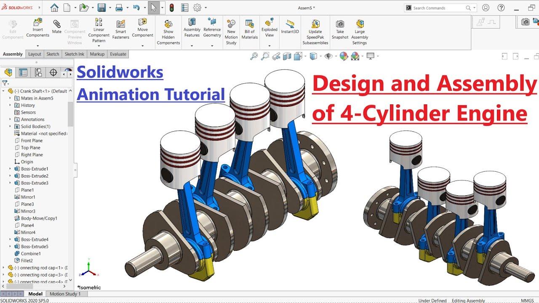This screenshot has height=303, width=539.
Task: Open DimXpertManager crosshair tab
Action: click(53, 72)
